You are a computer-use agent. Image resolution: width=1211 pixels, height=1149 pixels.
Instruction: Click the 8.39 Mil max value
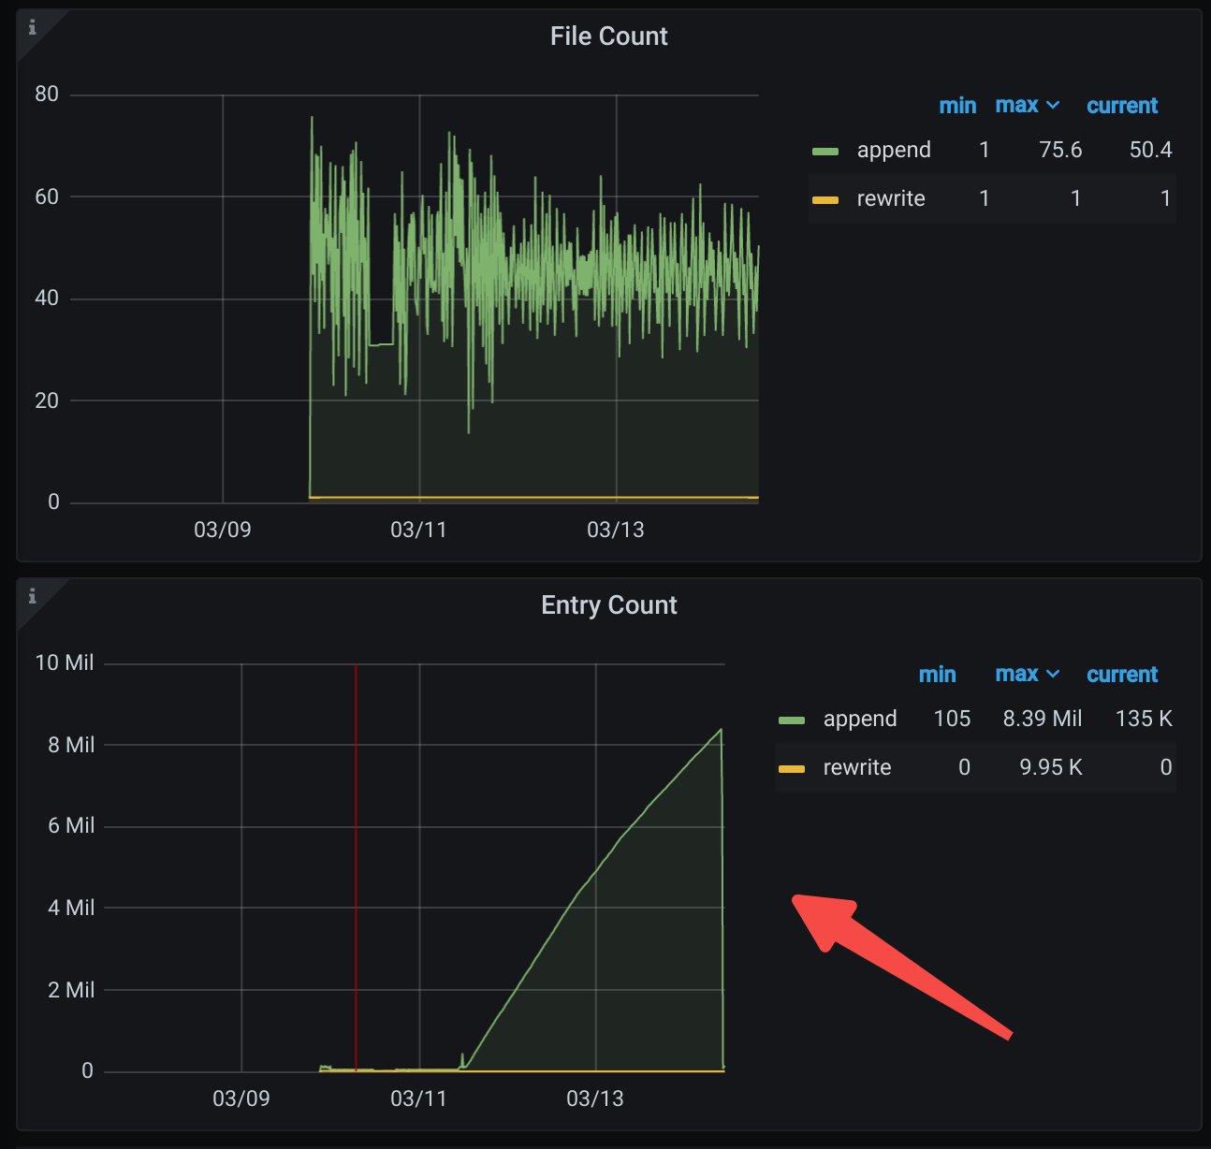[x=1042, y=719]
